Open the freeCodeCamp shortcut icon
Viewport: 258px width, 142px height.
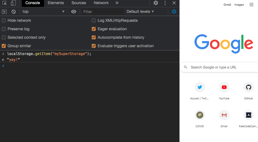248,115
